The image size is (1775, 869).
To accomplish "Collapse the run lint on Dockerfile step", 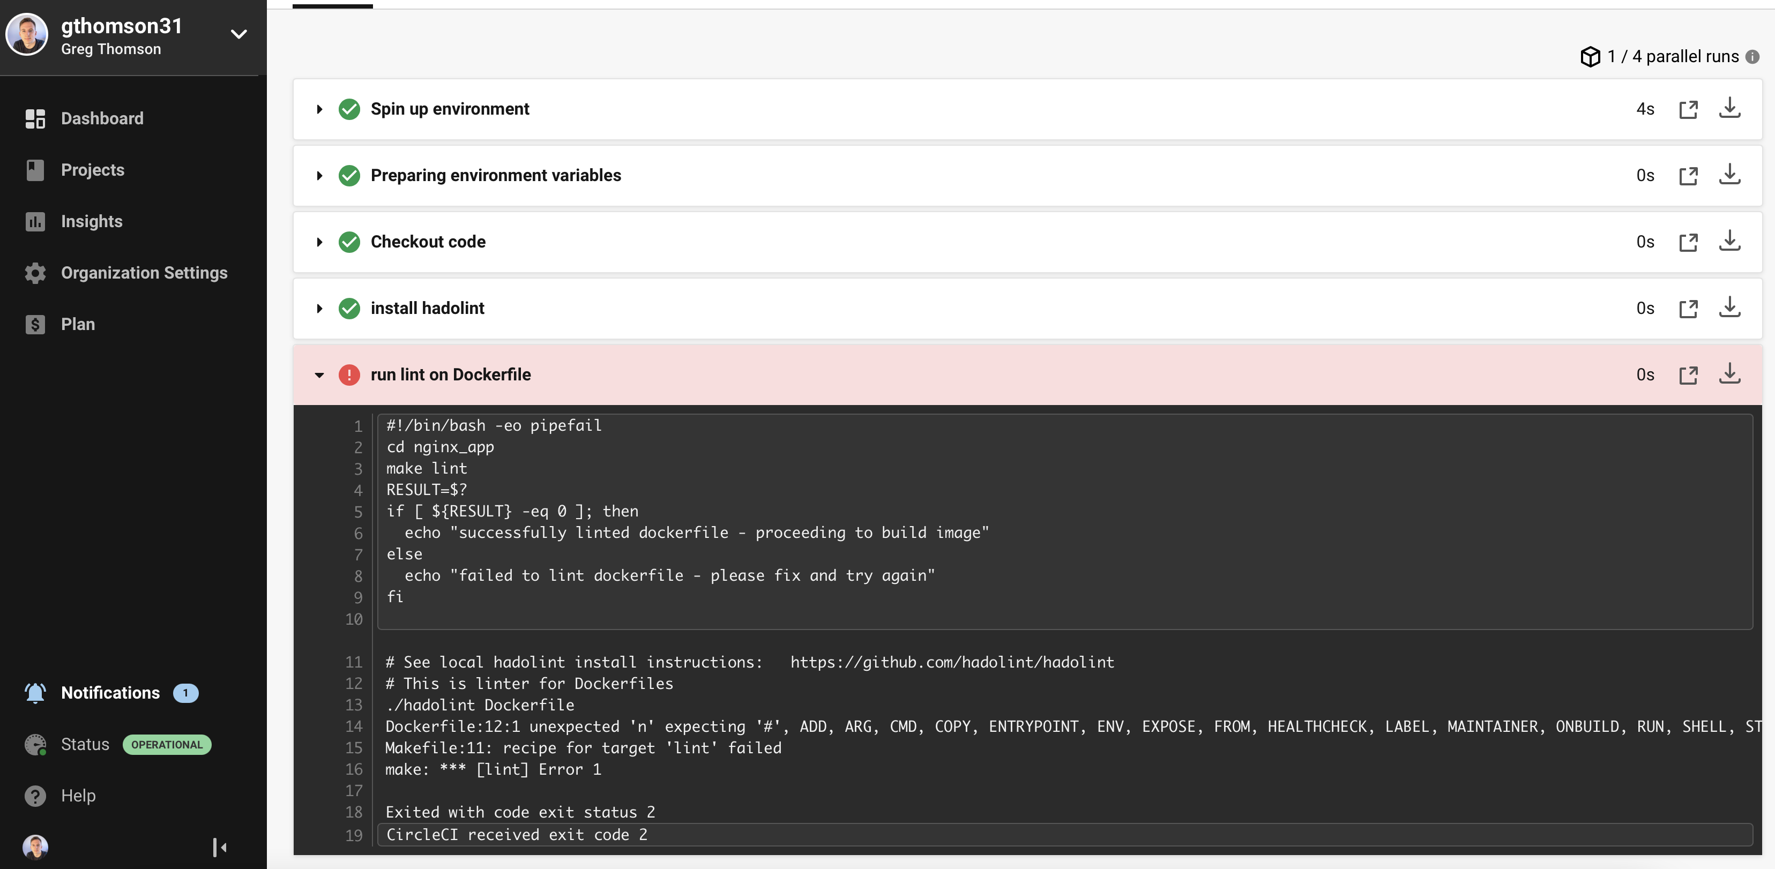I will (319, 374).
